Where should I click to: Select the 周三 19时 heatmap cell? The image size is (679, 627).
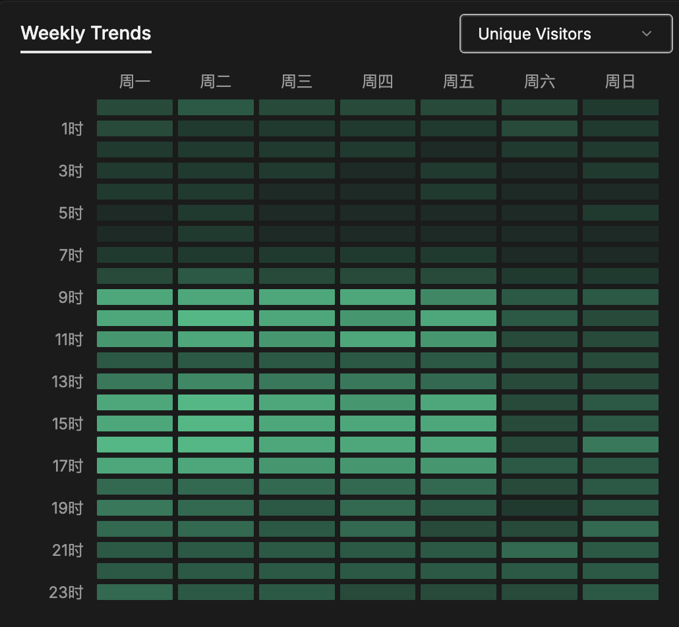(x=297, y=508)
